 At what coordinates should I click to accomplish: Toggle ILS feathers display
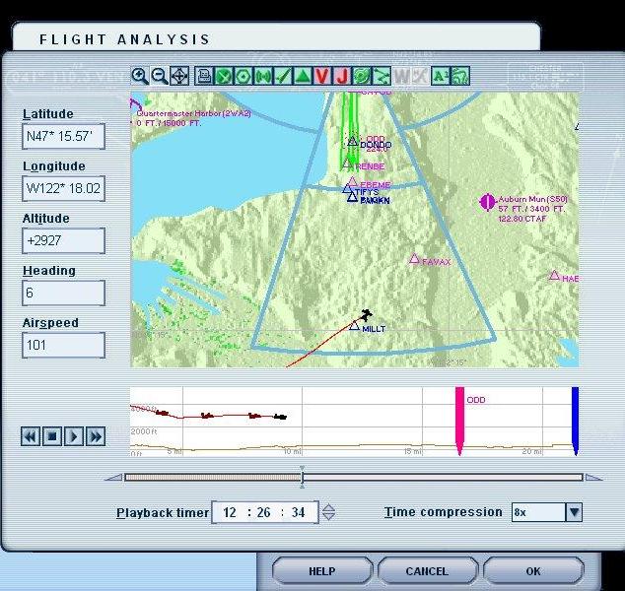click(x=283, y=76)
